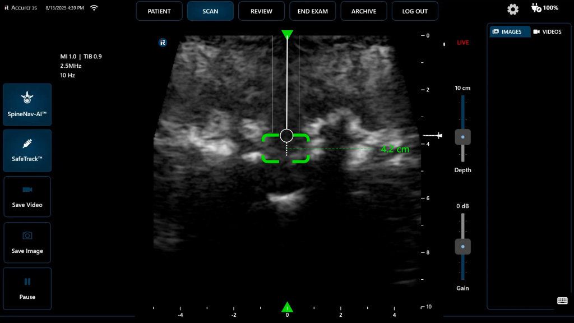Click the END EXAM button
The height and width of the screenshot is (323, 574).
point(313,11)
